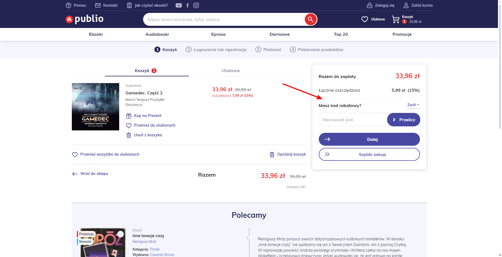Click step 2 Logowanie lub rejestracja

216,50
